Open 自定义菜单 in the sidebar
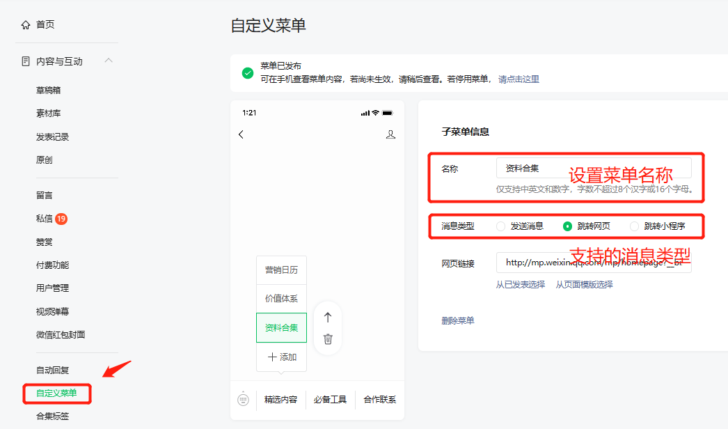This screenshot has width=728, height=429. coord(57,393)
